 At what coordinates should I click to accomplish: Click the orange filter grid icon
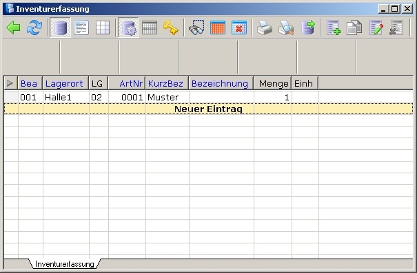point(218,28)
